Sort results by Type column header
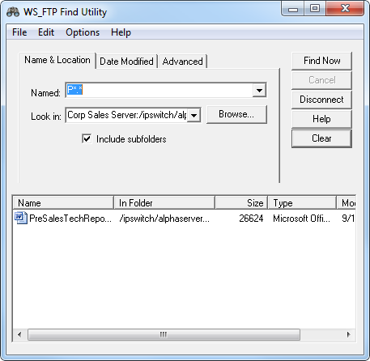Viewport: 370px width, 361px height. tap(302, 203)
